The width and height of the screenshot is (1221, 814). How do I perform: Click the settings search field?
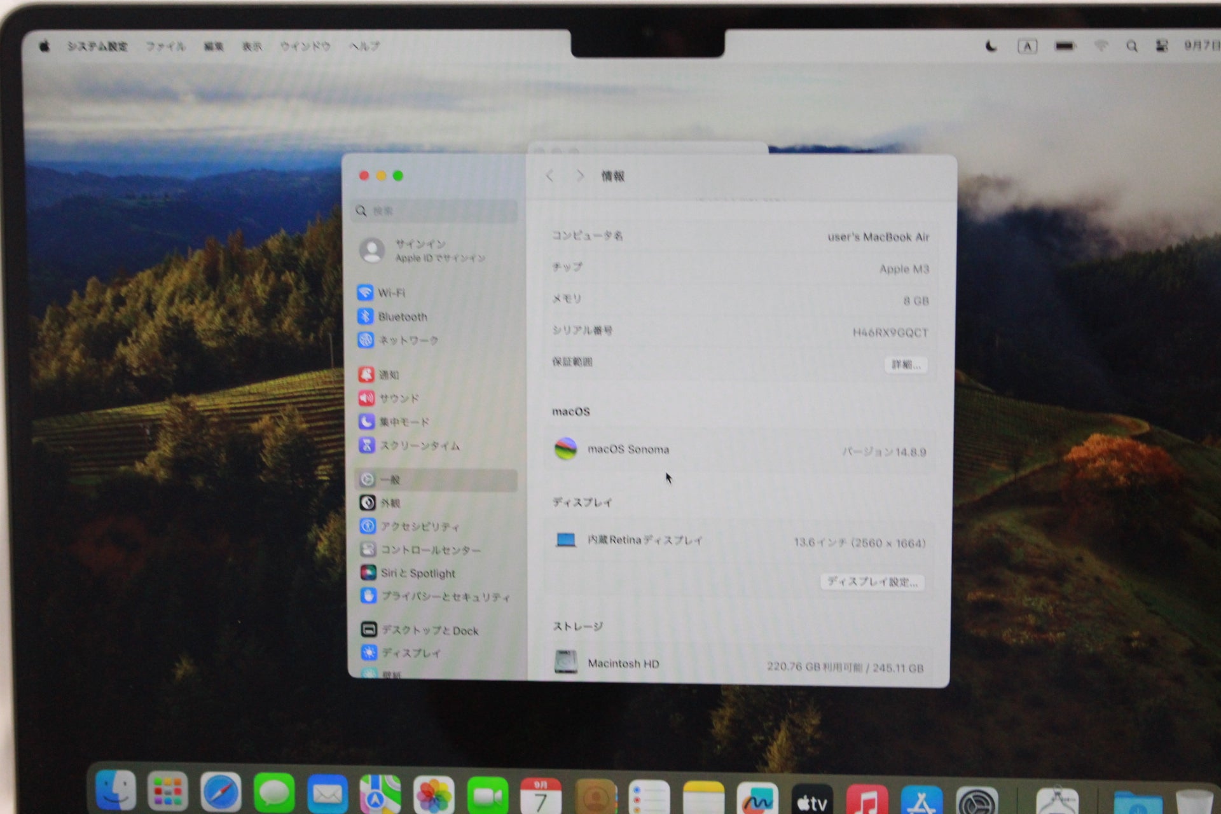click(x=435, y=210)
